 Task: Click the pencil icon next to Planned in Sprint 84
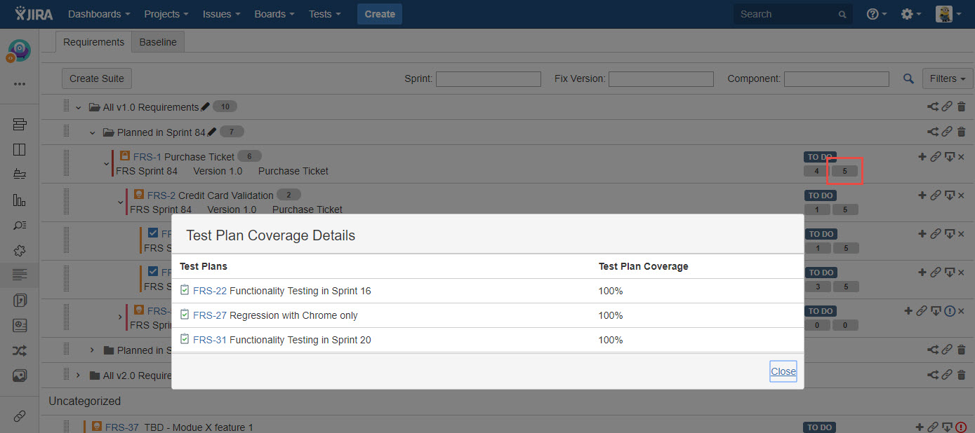coord(212,132)
